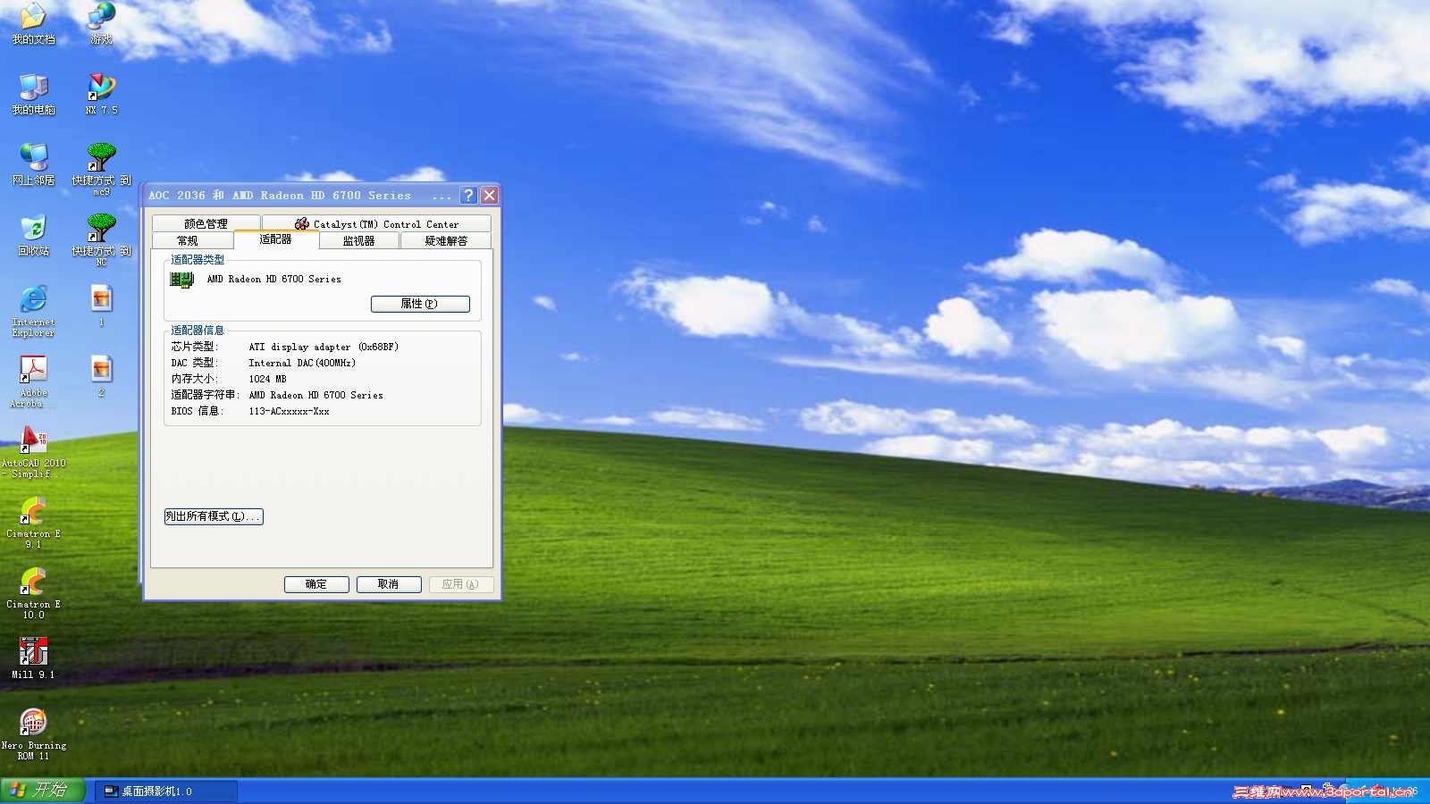Switch to the 监视器 tab
The width and height of the screenshot is (1430, 804).
point(358,240)
